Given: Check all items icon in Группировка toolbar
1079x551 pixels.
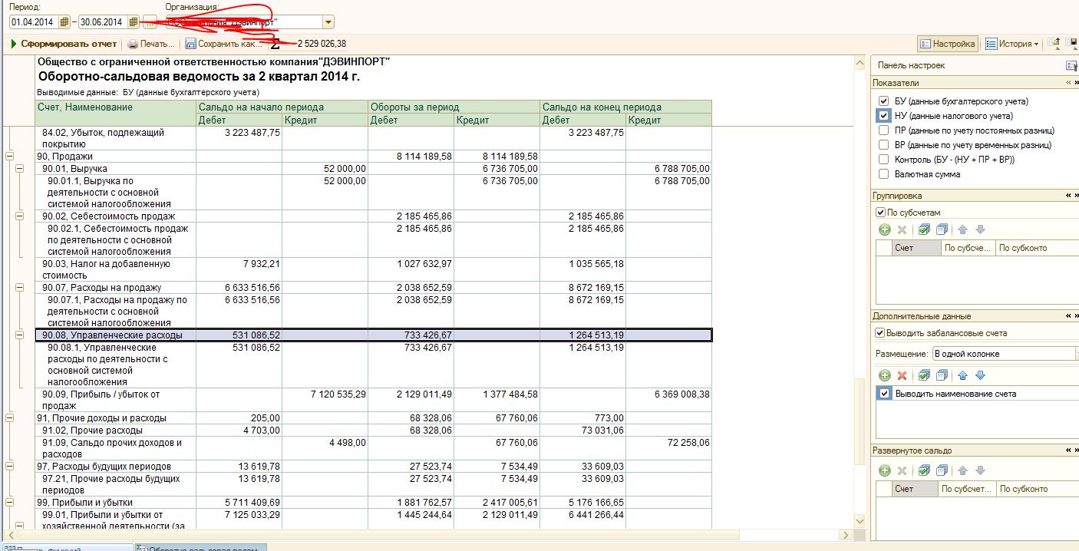Looking at the screenshot, I should 924,229.
